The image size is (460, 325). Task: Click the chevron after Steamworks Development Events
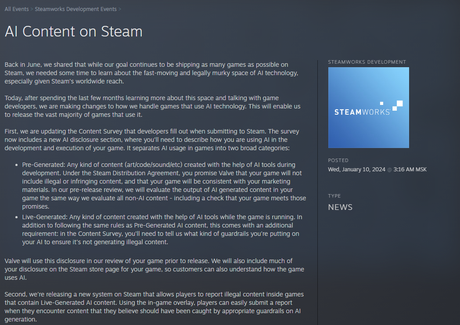[x=120, y=9]
